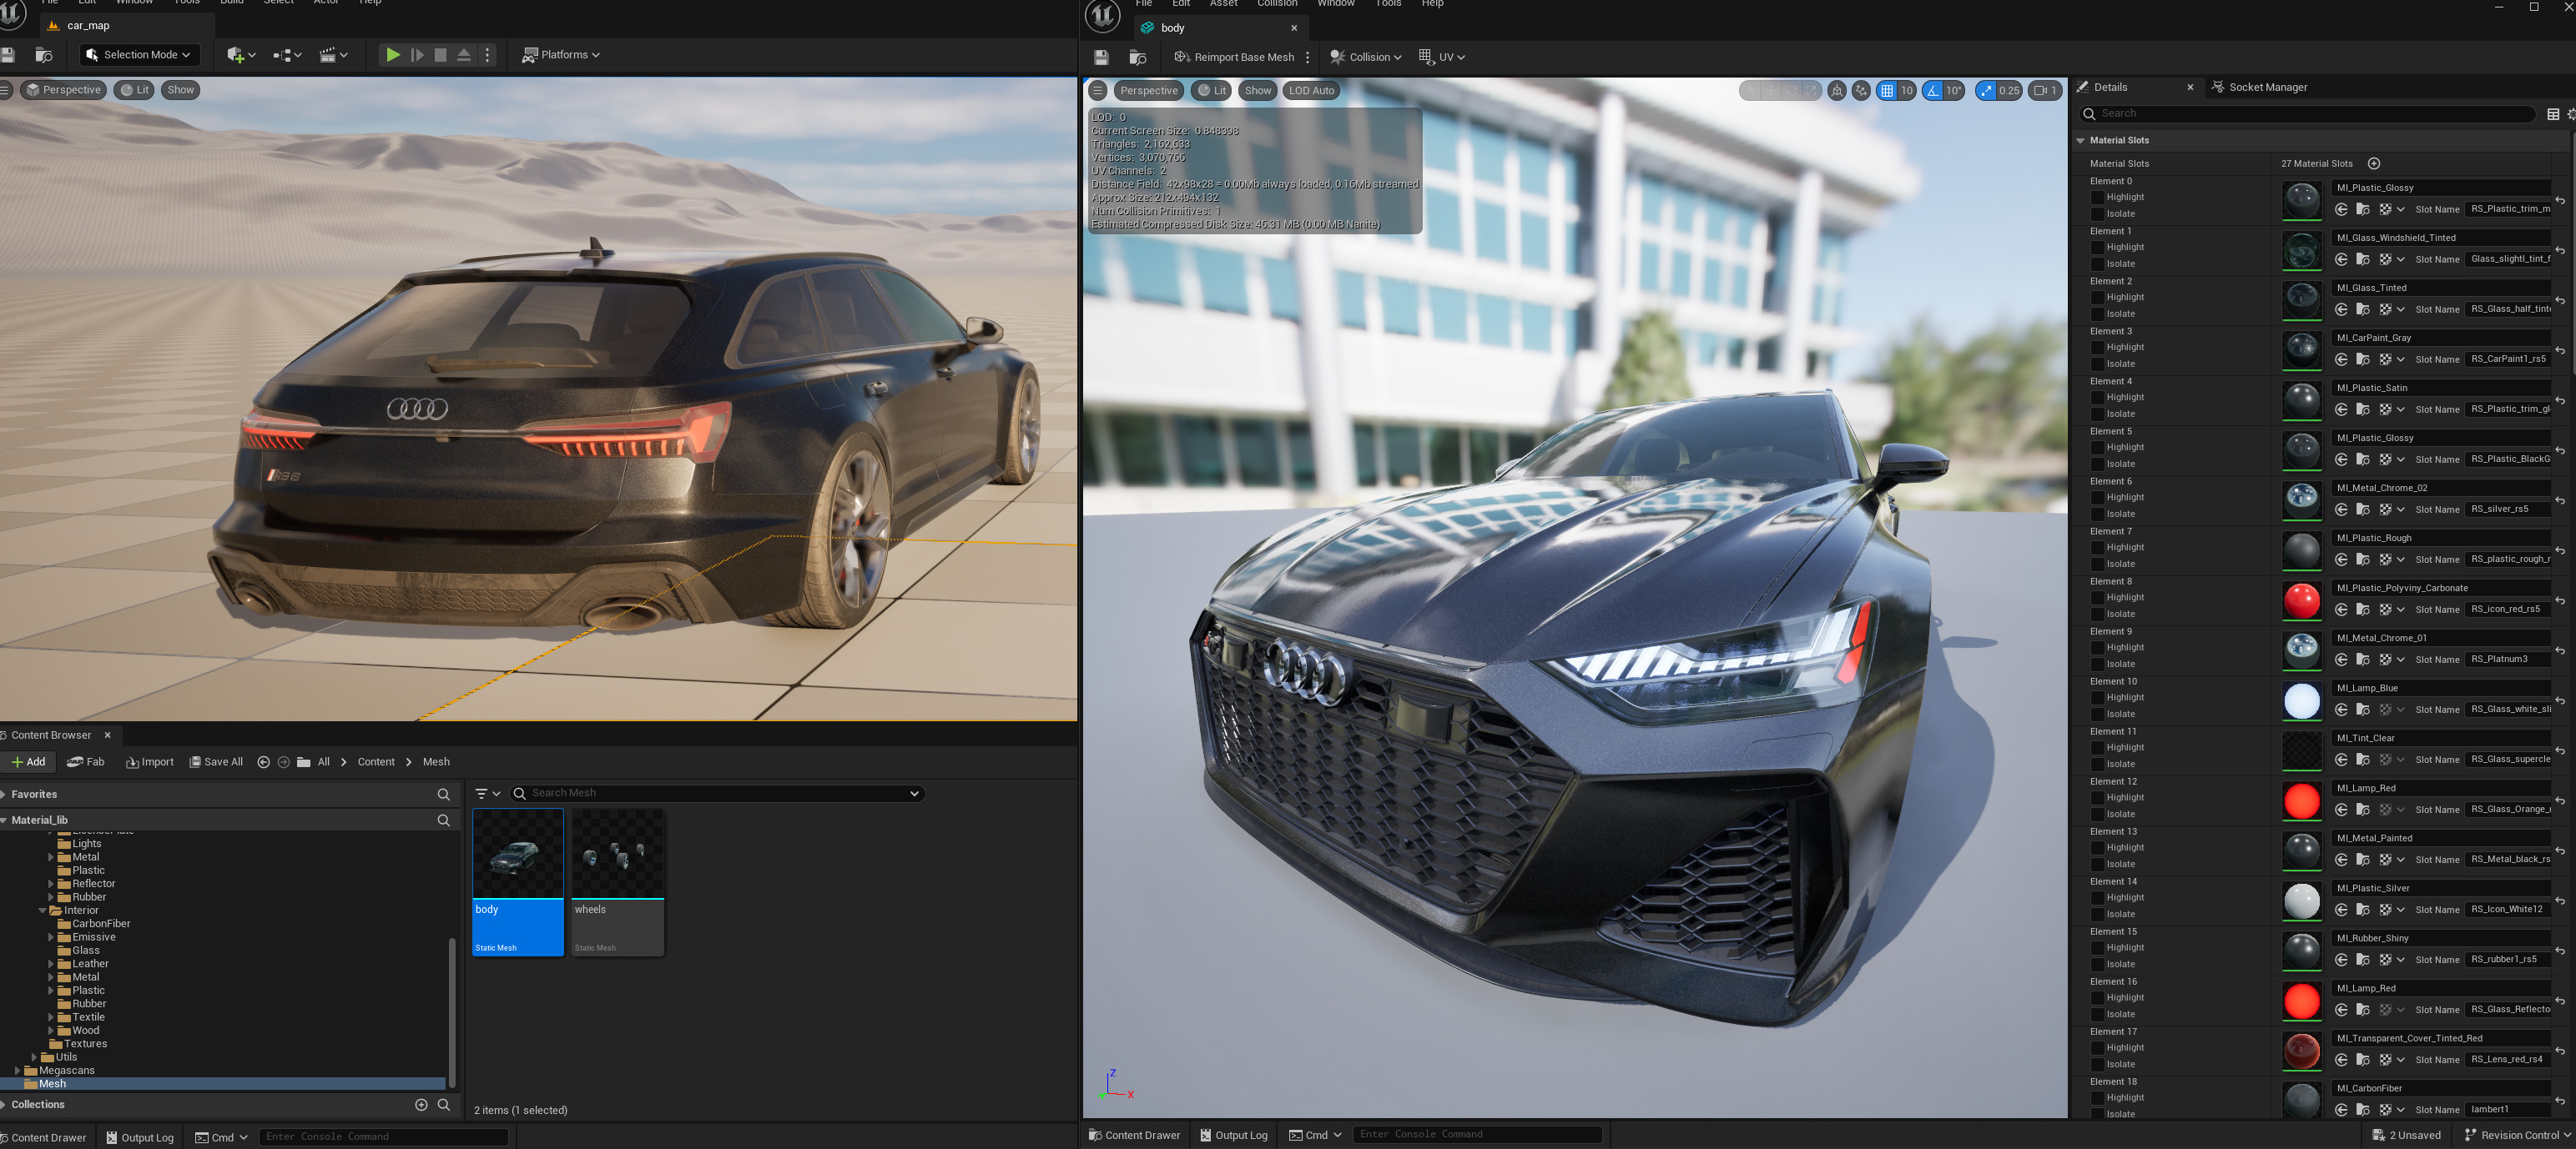
Task: Expand the Megascans folder arrow
Action: (18, 1071)
